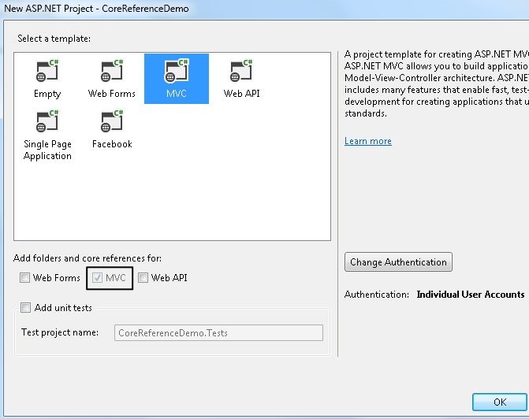529x419 pixels.
Task: Follow the Learn more link
Action: pos(368,141)
